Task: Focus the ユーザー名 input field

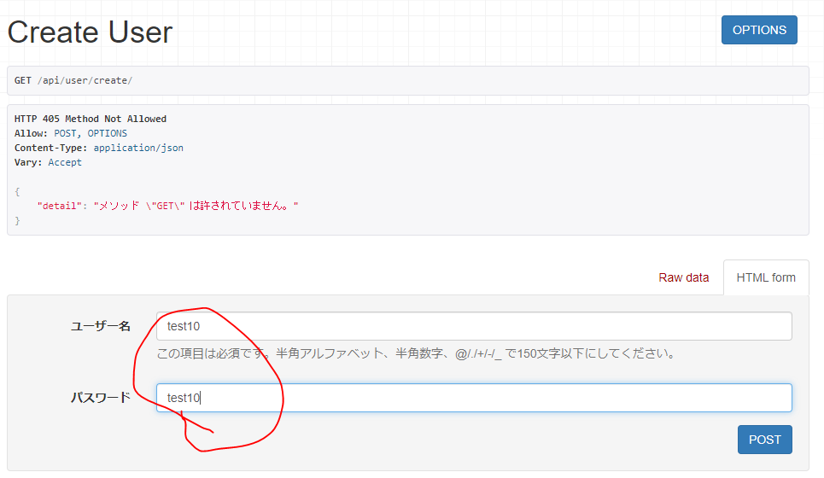Action: 474,326
